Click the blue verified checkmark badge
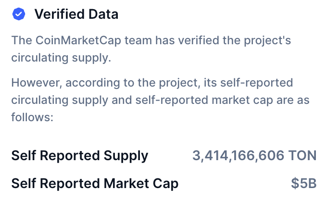This screenshot has height=202, width=326. coord(18,14)
